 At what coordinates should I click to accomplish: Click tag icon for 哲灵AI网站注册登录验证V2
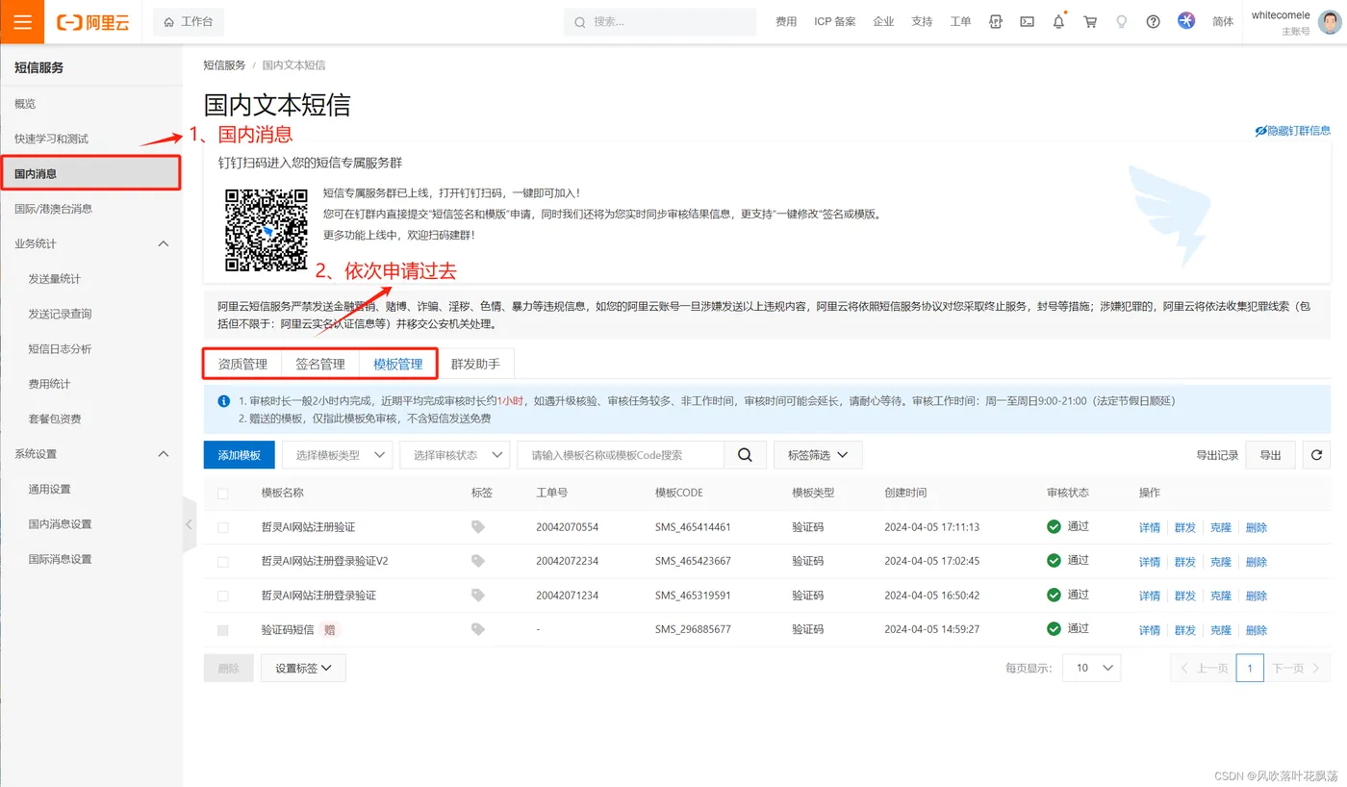(478, 561)
